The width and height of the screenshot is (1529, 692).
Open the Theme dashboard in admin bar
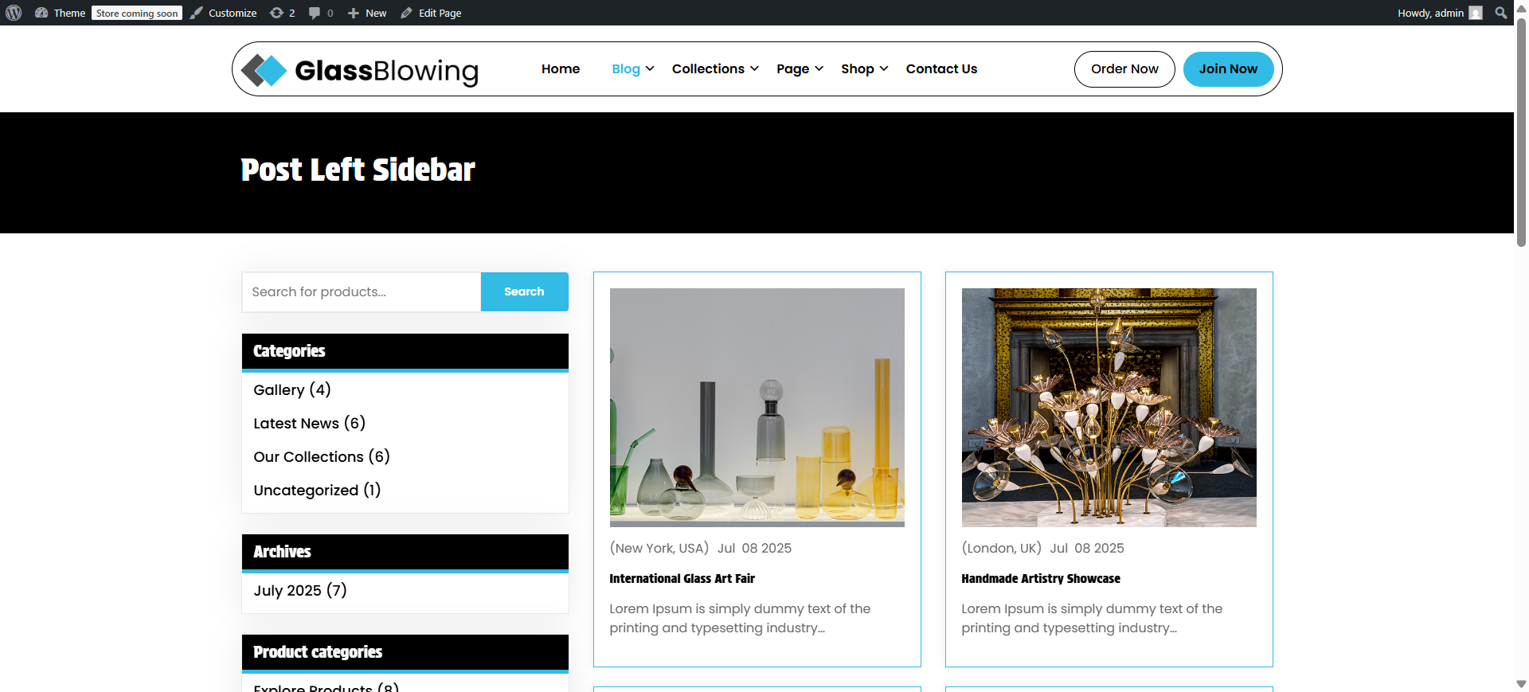pyautogui.click(x=61, y=13)
